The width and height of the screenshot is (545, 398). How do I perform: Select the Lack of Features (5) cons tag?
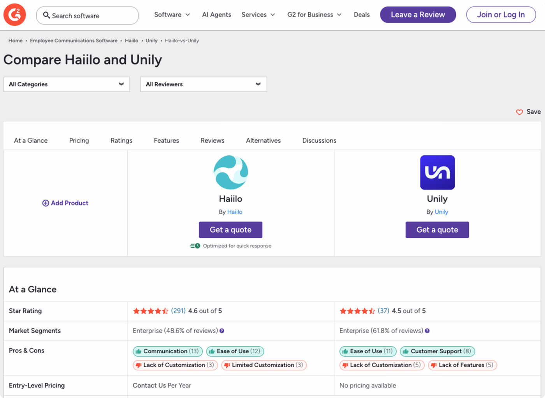click(462, 365)
